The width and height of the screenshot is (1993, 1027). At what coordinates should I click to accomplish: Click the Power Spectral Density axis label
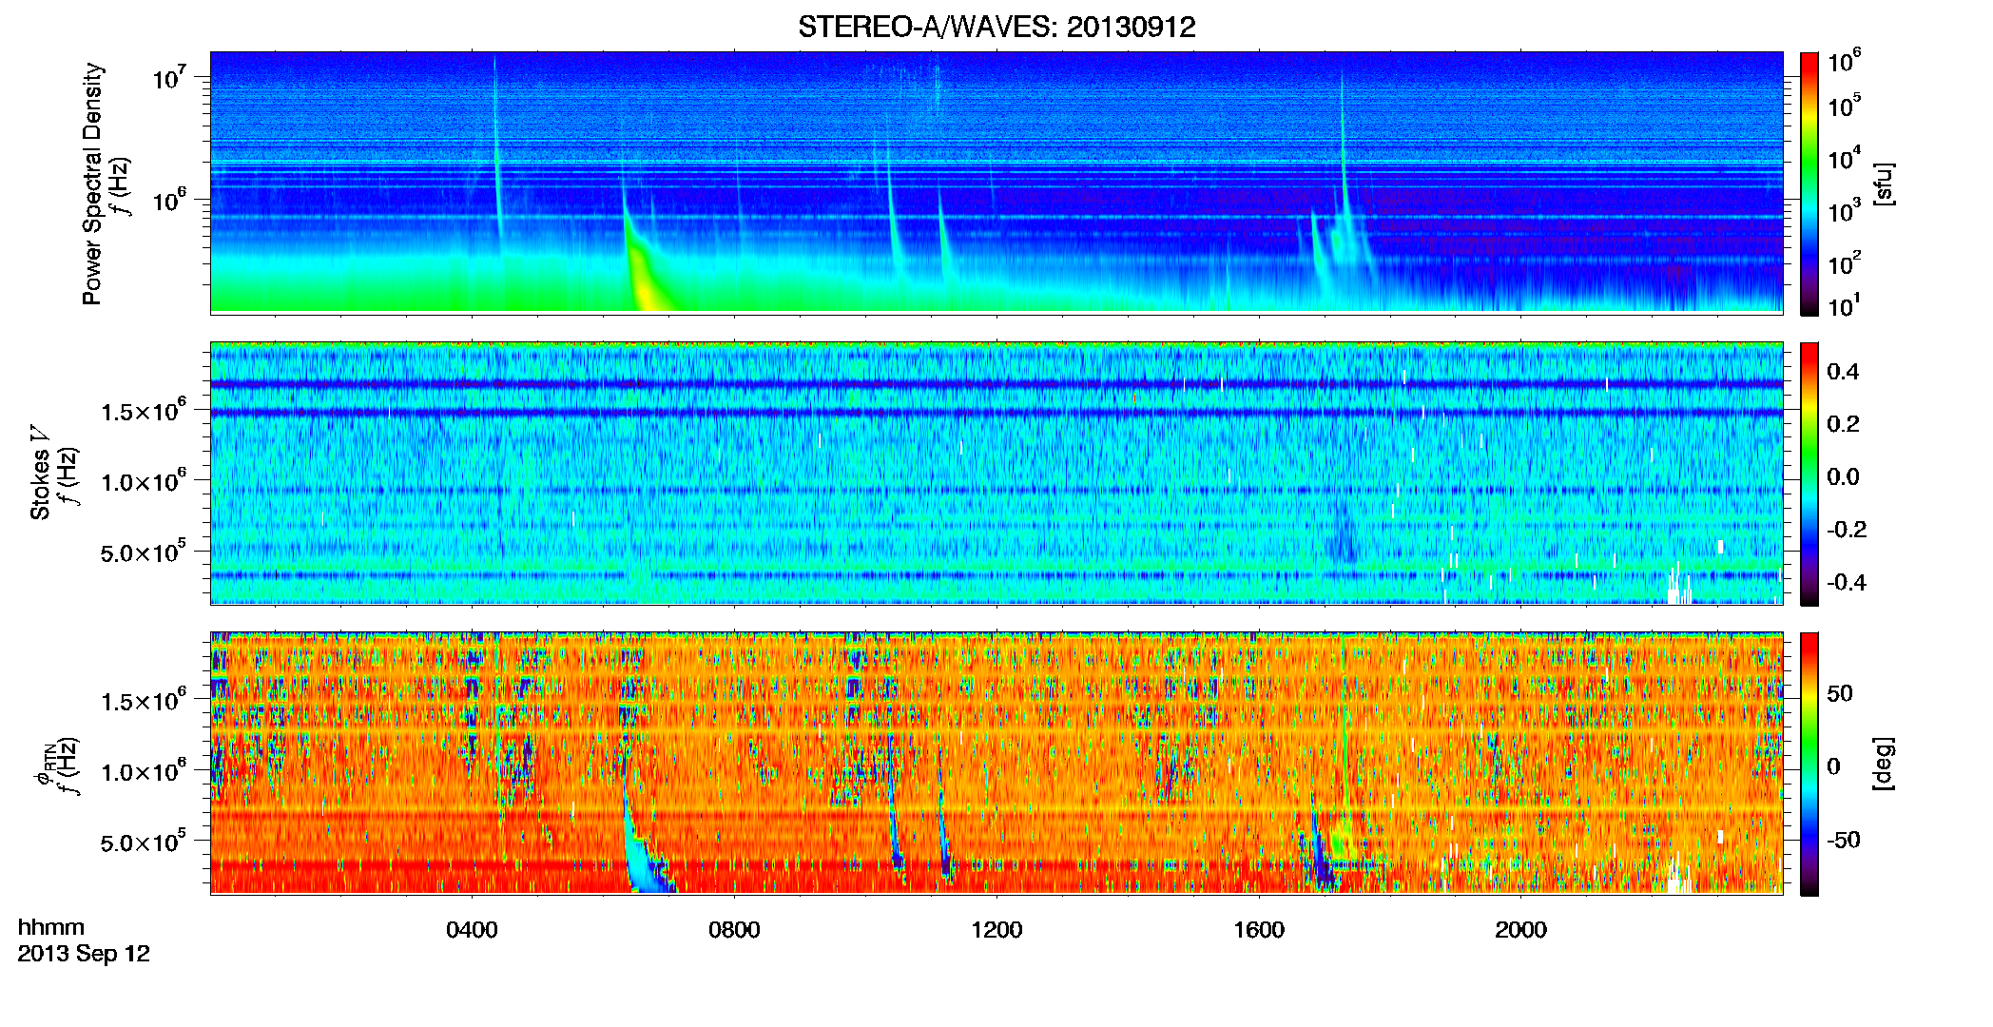pos(93,184)
